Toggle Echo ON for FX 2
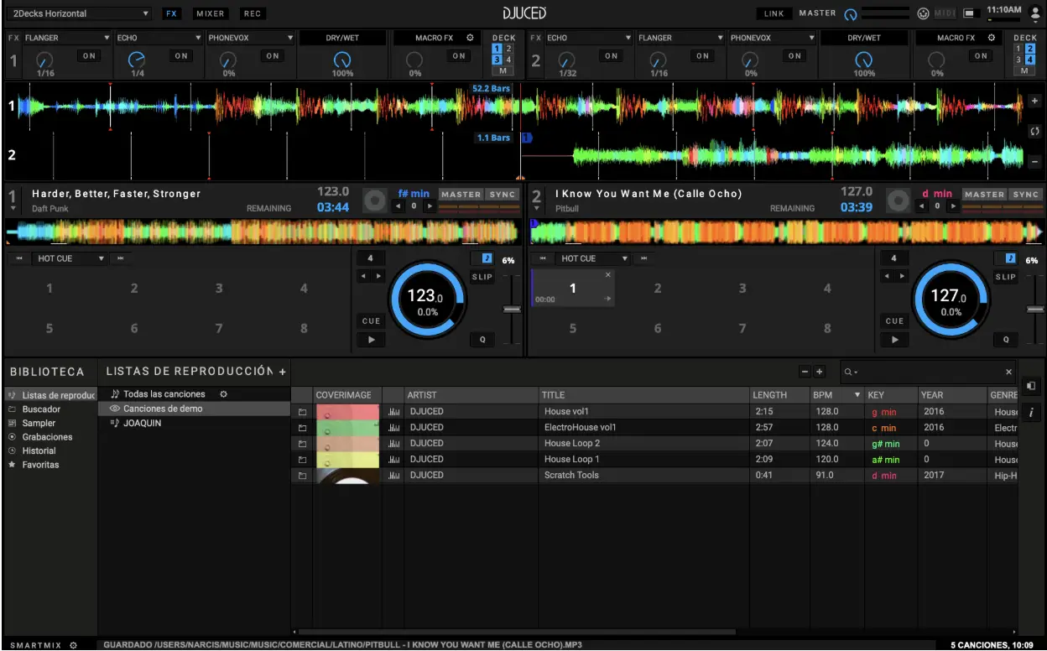 pyautogui.click(x=611, y=56)
